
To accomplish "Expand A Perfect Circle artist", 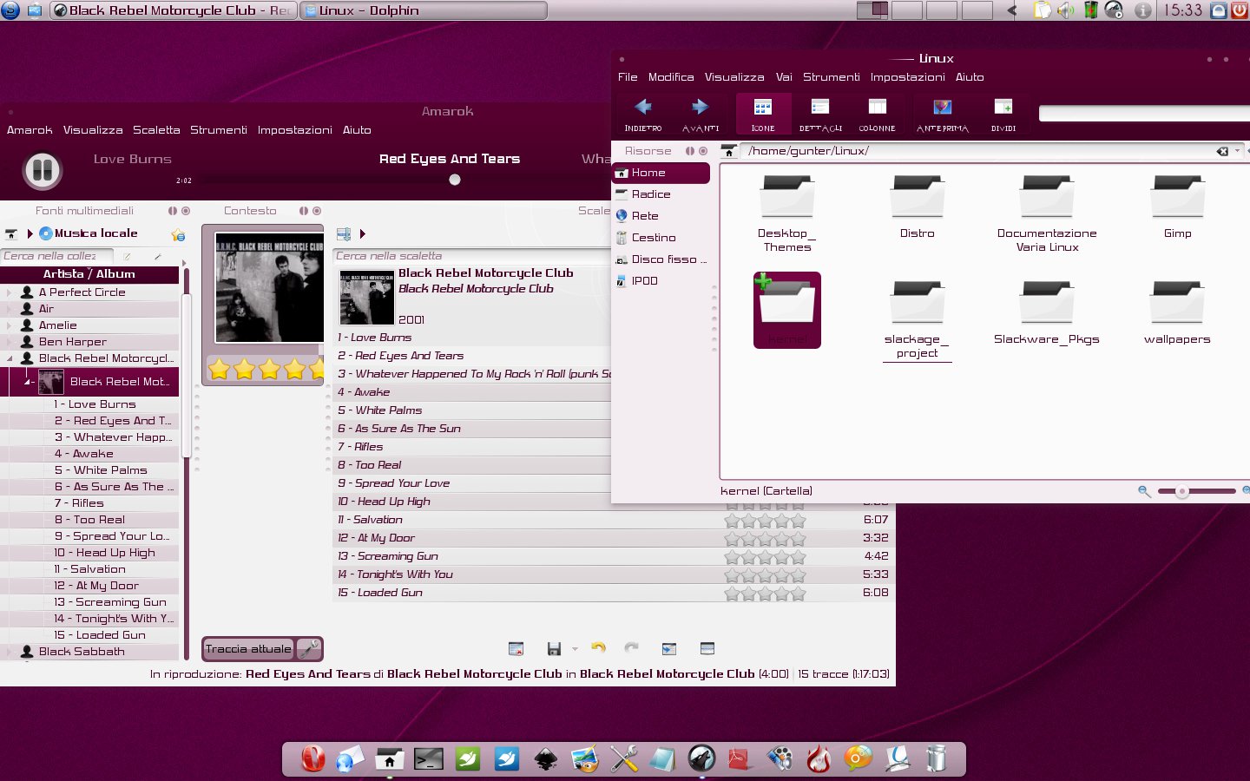I will (10, 292).
